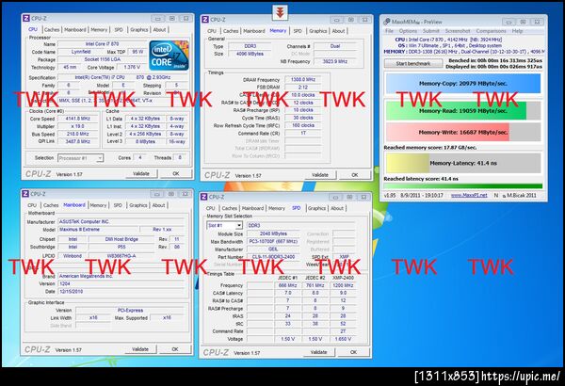Image resolution: width=565 pixels, height=386 pixels.
Task: Open the File menu in MaxxMem
Action: 390,31
